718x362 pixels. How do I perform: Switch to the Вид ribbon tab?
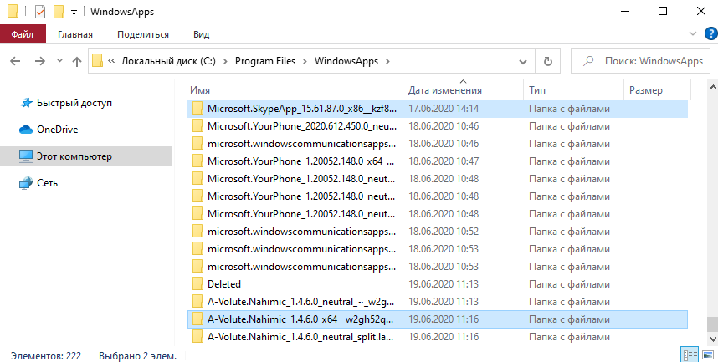pyautogui.click(x=201, y=34)
